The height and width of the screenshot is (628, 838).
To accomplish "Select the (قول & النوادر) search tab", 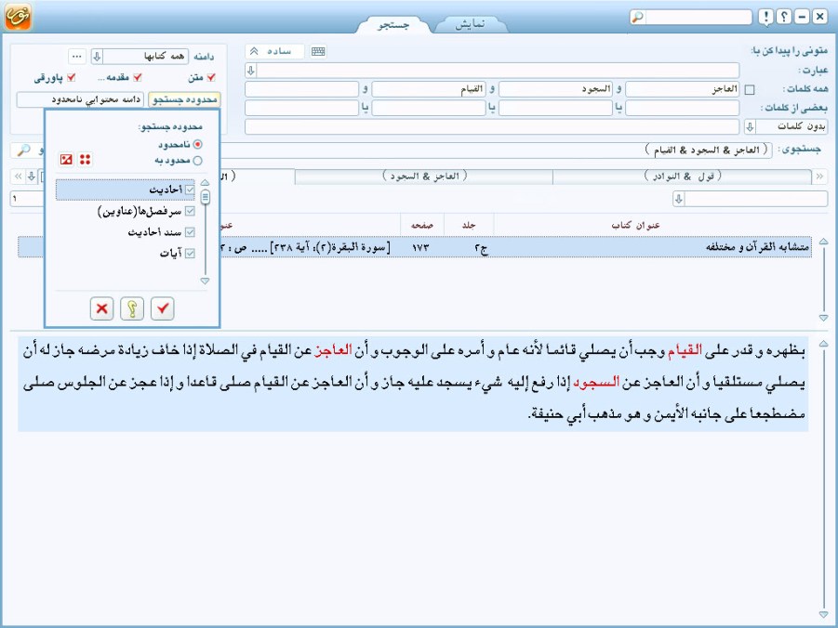I will coord(683,177).
